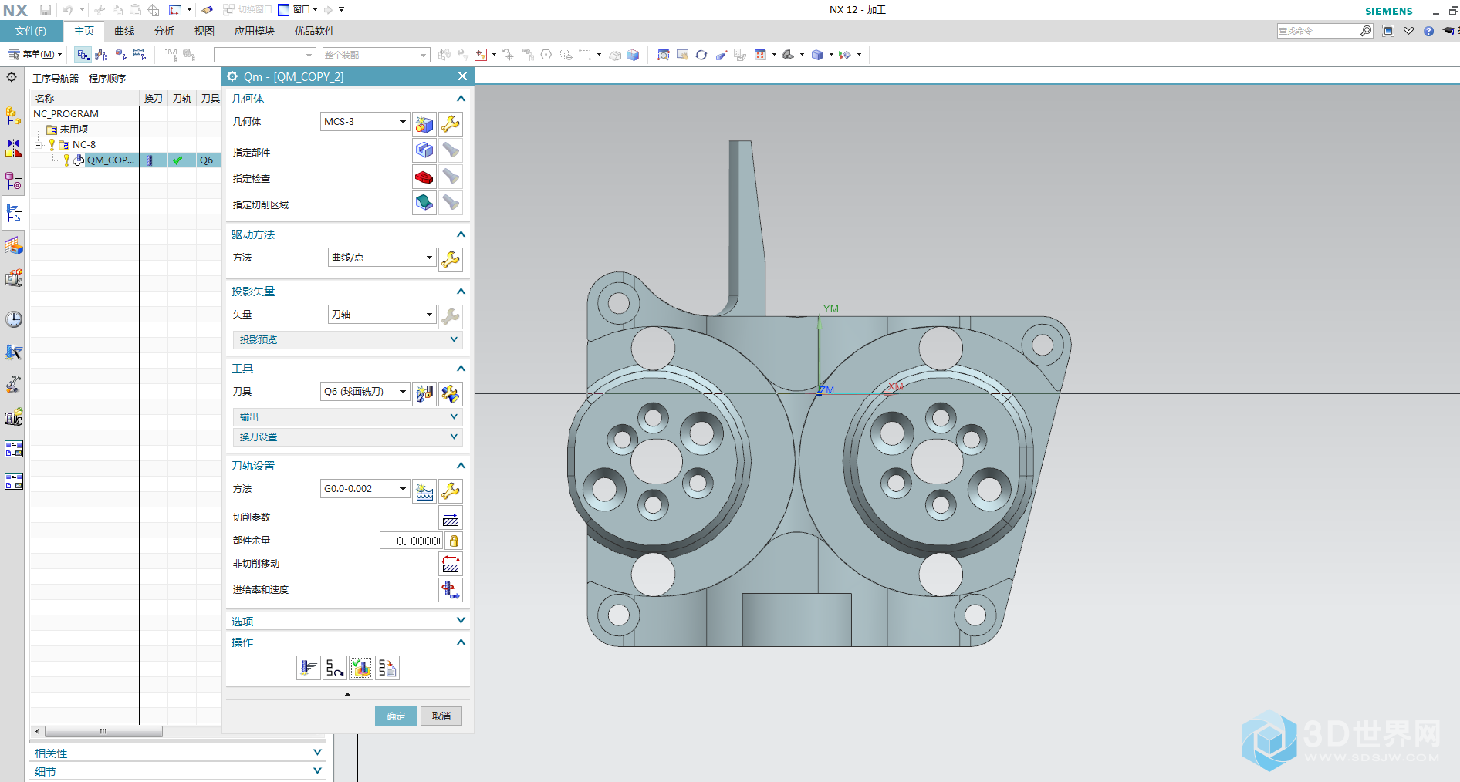Click New geometry icon beside MCS-3 dropdown
This screenshot has width=1460, height=782.
[424, 123]
